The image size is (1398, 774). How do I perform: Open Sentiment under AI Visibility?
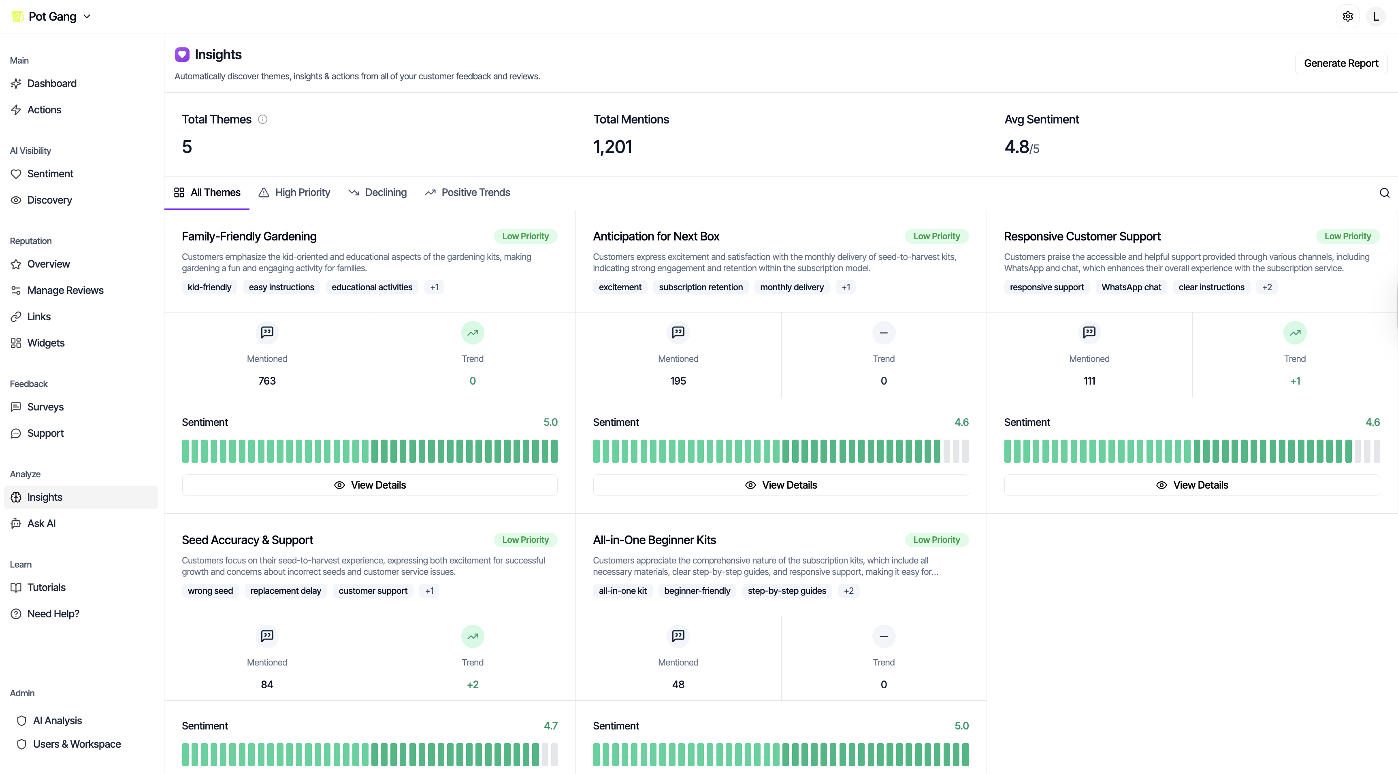51,174
